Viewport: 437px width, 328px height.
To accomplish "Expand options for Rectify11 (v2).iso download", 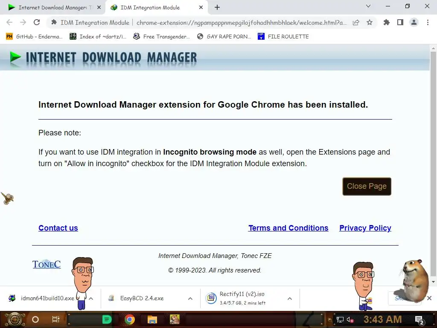I will tap(290, 299).
